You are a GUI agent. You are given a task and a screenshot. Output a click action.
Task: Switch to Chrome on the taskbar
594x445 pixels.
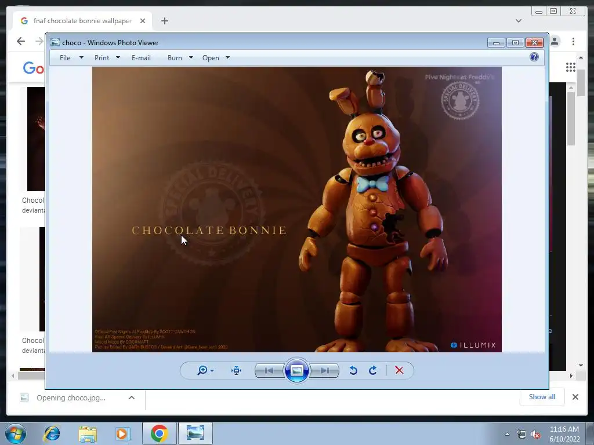[x=160, y=433]
